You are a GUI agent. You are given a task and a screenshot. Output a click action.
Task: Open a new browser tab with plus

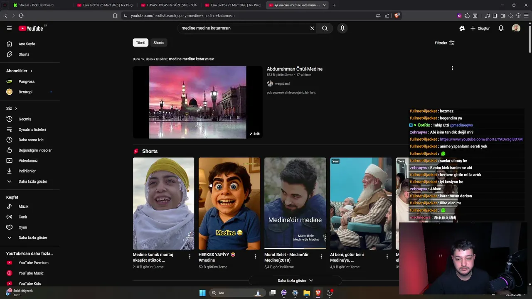[334, 5]
